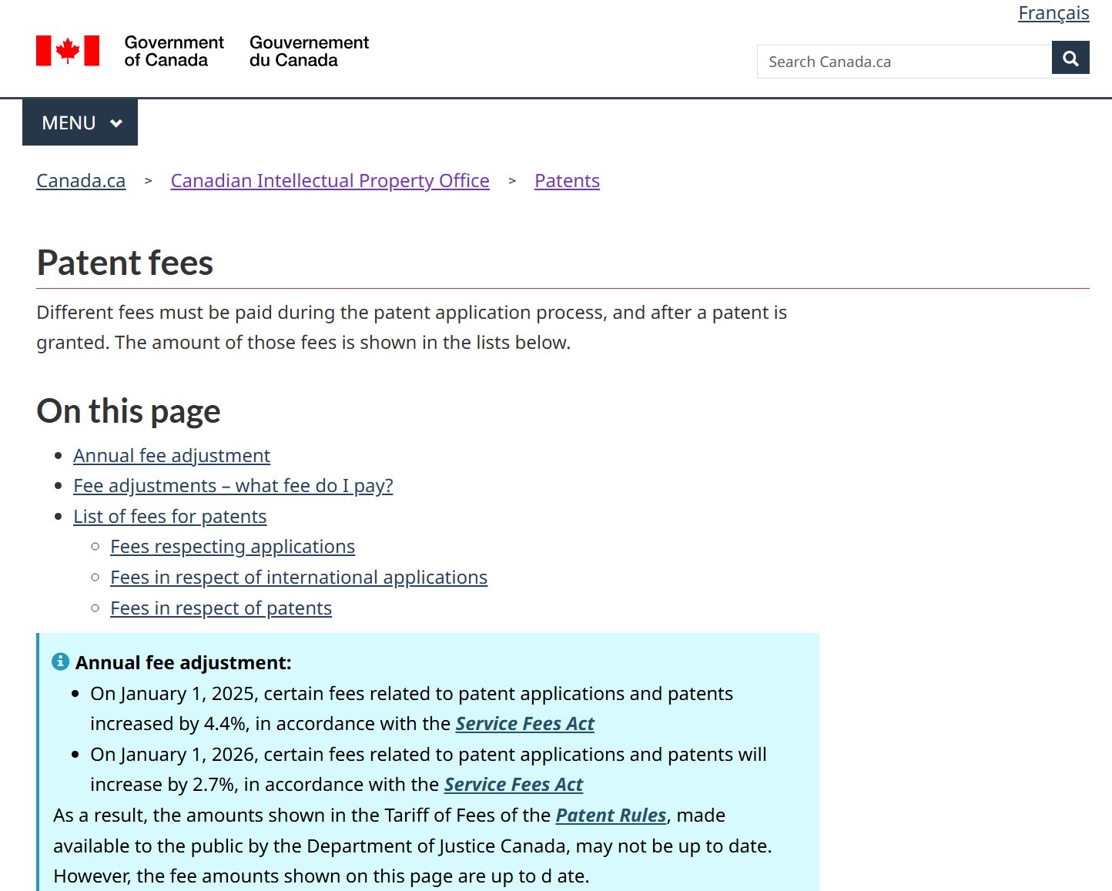
Task: Expand the MENU dropdown
Action: [x=80, y=122]
